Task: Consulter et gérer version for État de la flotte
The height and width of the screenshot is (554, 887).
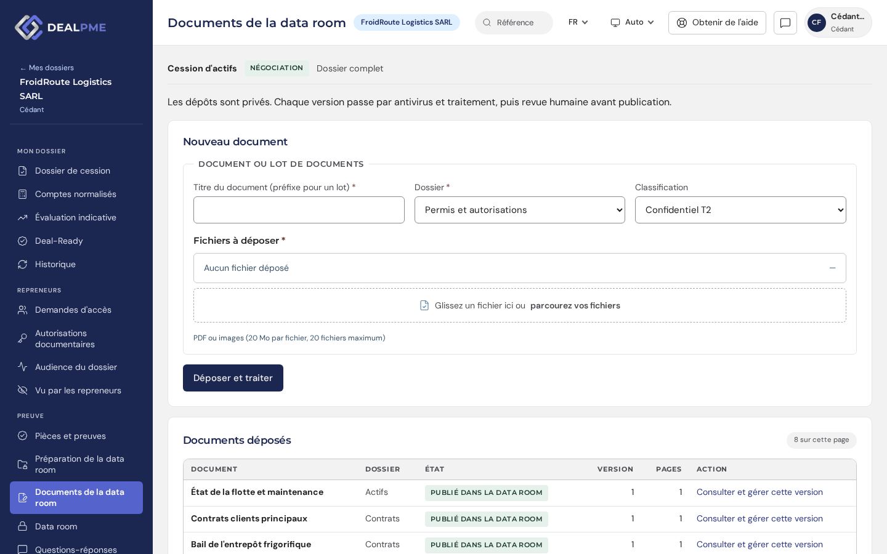Action: (759, 492)
